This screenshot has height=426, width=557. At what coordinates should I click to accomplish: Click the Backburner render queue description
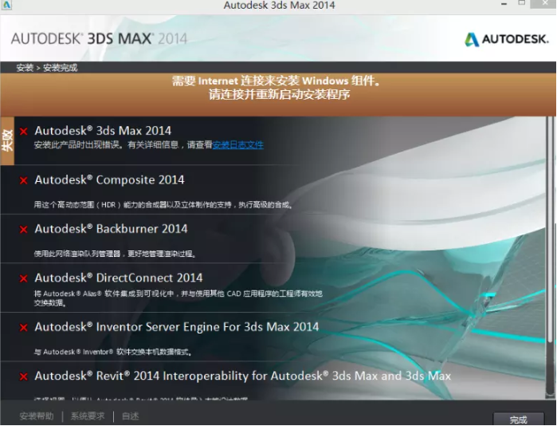point(115,254)
